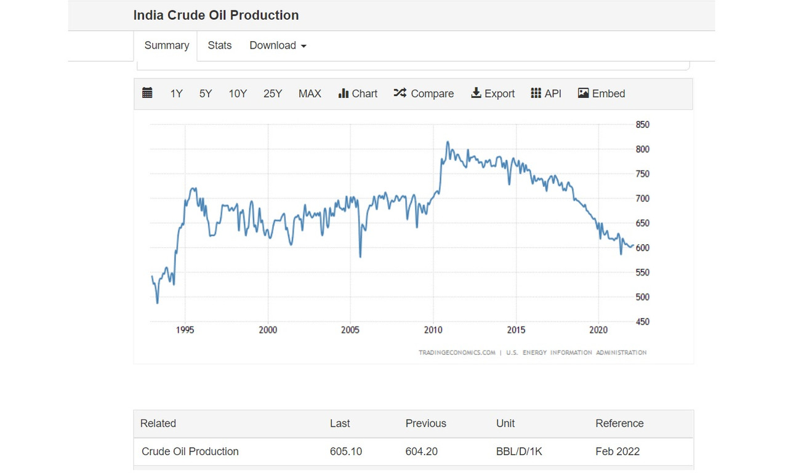Click the Feb 2022 reference cell
The width and height of the screenshot is (788, 473).
tap(617, 451)
